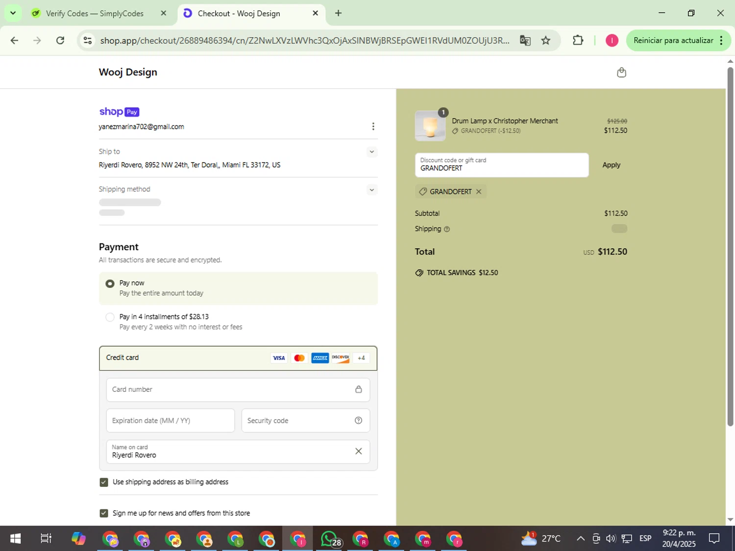Focus the Expiration date field
The height and width of the screenshot is (551, 735).
click(x=171, y=421)
